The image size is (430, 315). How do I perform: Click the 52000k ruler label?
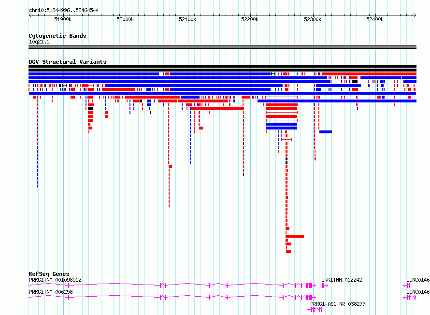click(125, 19)
